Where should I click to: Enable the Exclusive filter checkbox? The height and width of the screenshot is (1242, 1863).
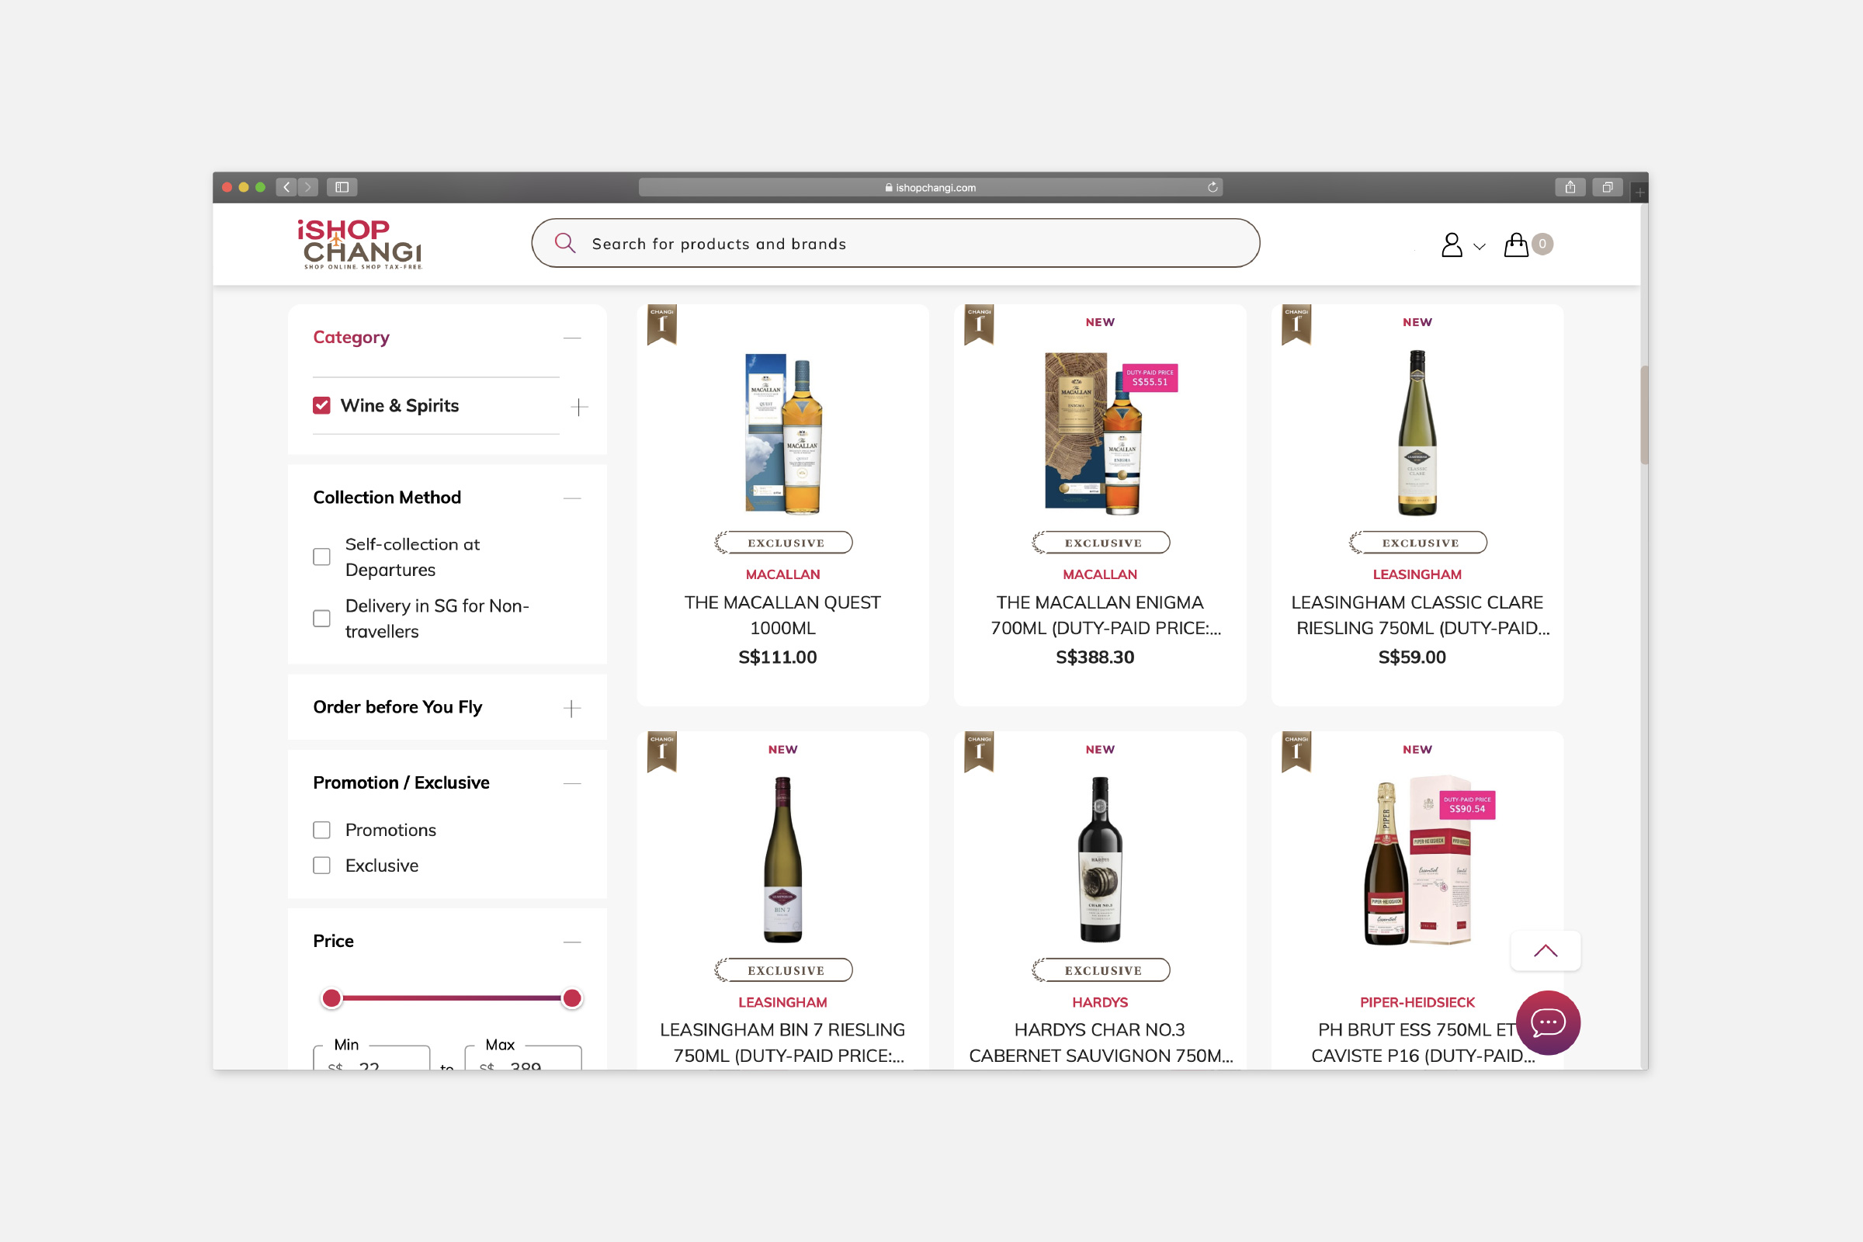321,866
